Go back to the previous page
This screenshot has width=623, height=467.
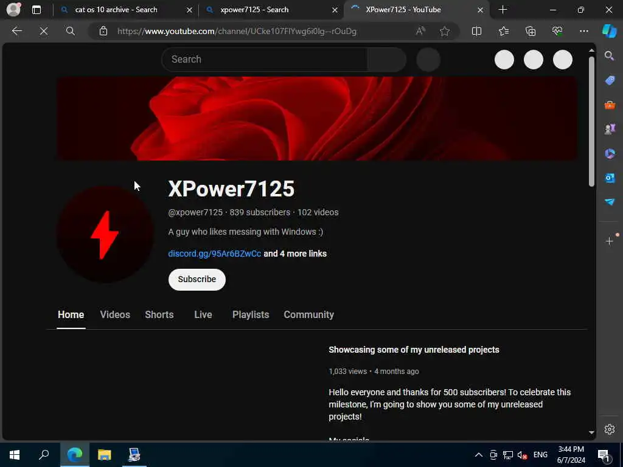[17, 31]
